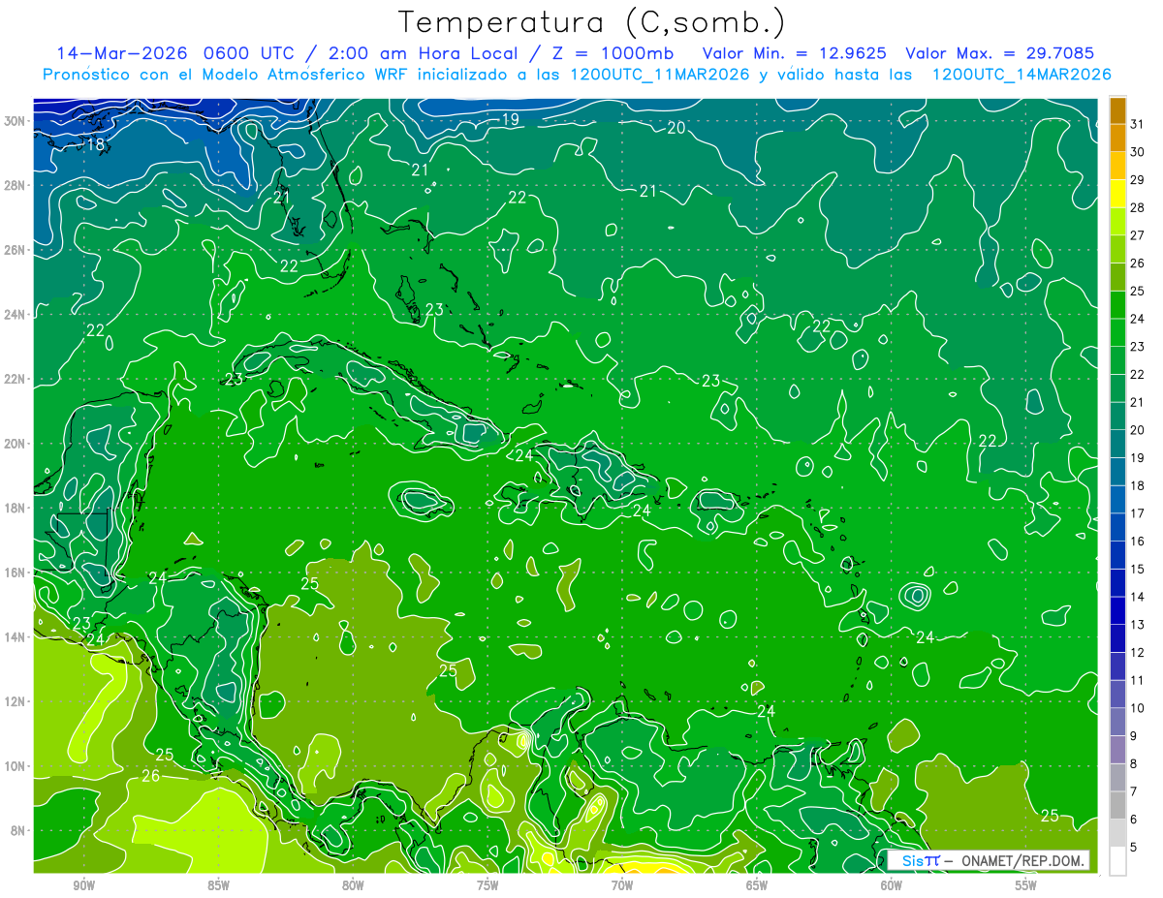The height and width of the screenshot is (898, 1163).
Task: Click the title 'Temperatura (C,somb.)'
Action: coord(591,21)
